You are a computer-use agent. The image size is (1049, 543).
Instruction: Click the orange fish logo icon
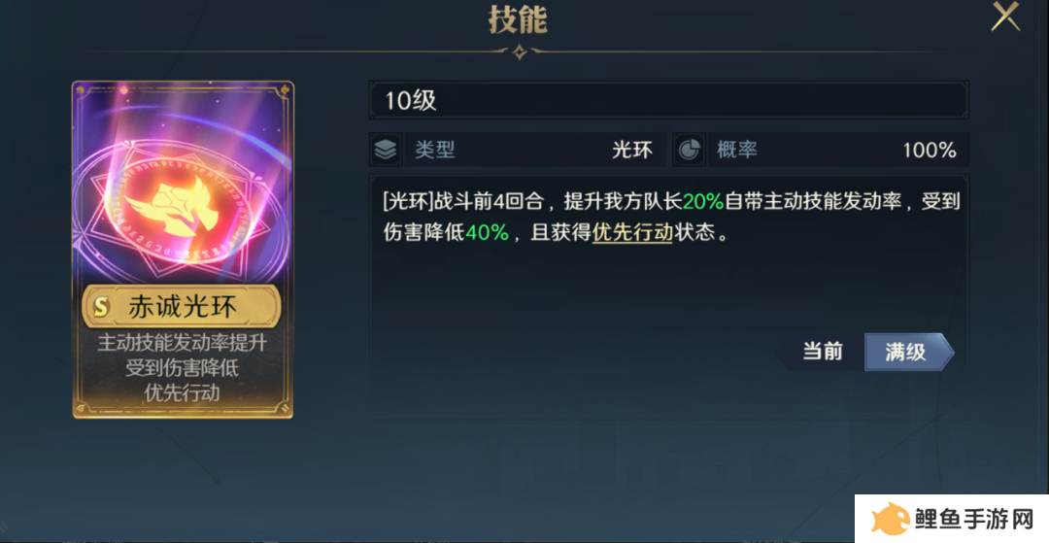click(x=890, y=519)
